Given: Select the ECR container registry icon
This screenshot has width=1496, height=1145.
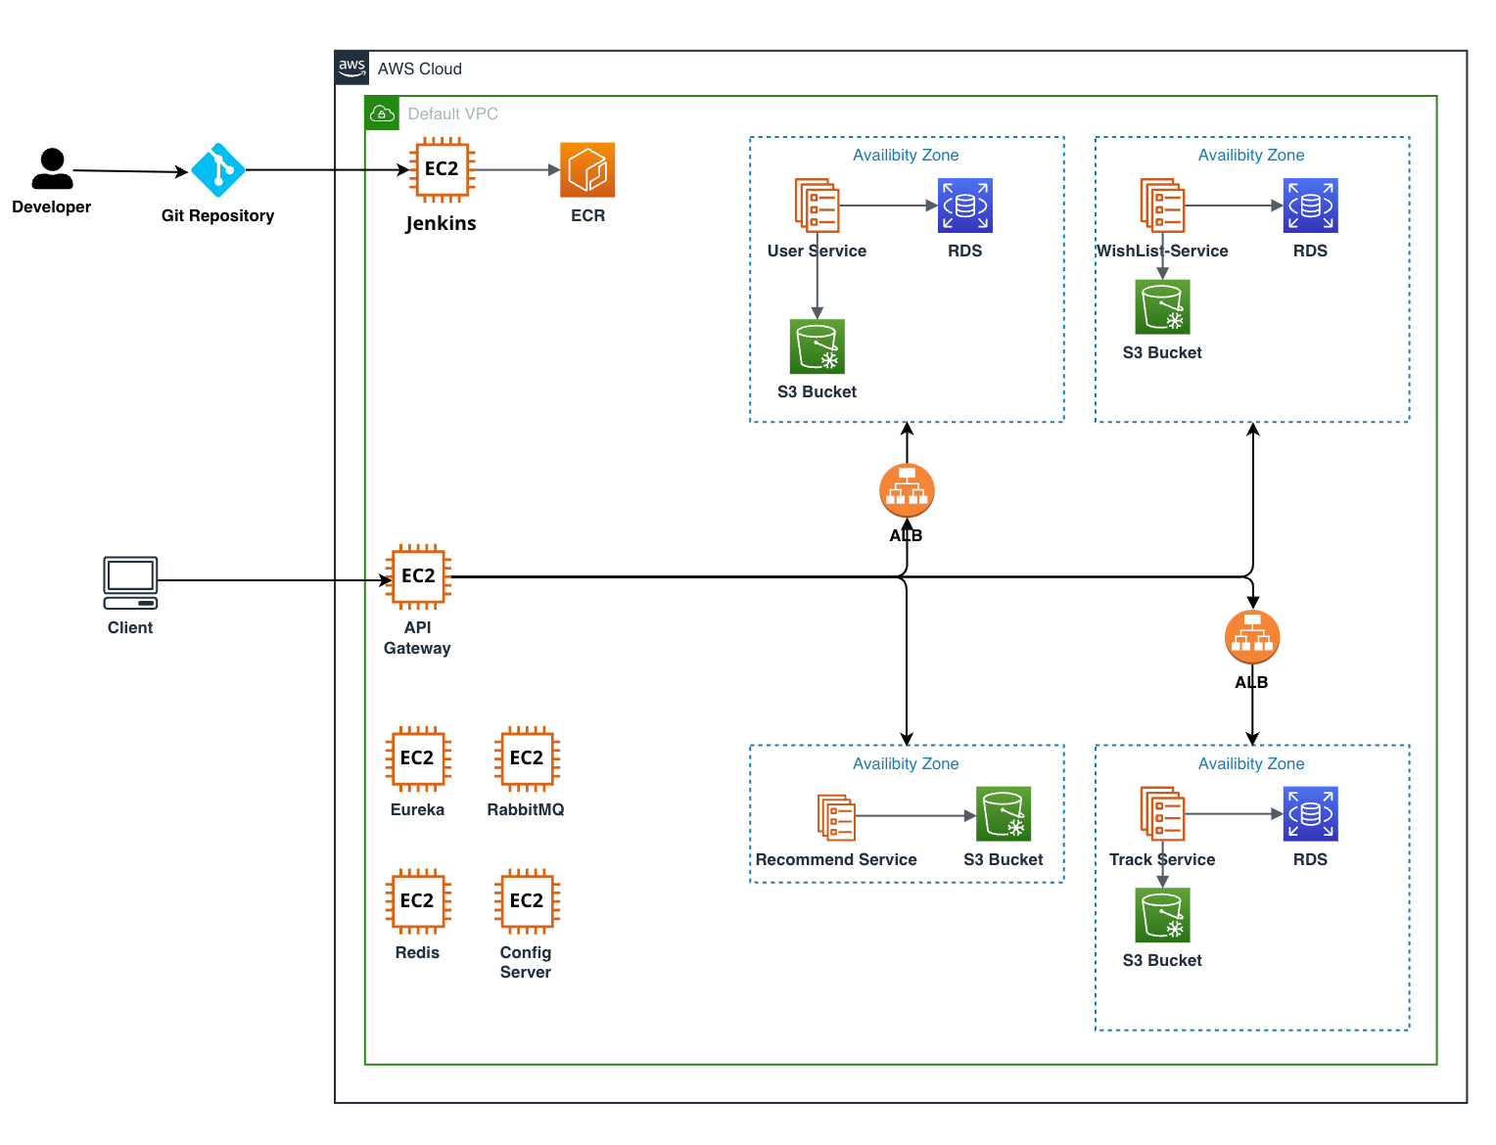Looking at the screenshot, I should pos(587,169).
